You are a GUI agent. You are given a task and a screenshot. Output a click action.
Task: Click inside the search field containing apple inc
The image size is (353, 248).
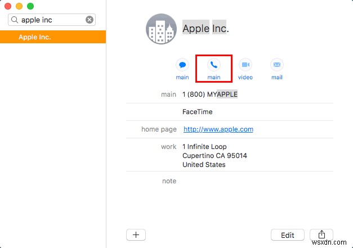(x=52, y=20)
